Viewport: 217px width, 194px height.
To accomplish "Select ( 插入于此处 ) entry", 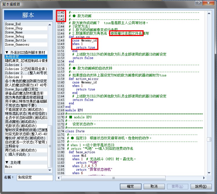I will [26, 154].
